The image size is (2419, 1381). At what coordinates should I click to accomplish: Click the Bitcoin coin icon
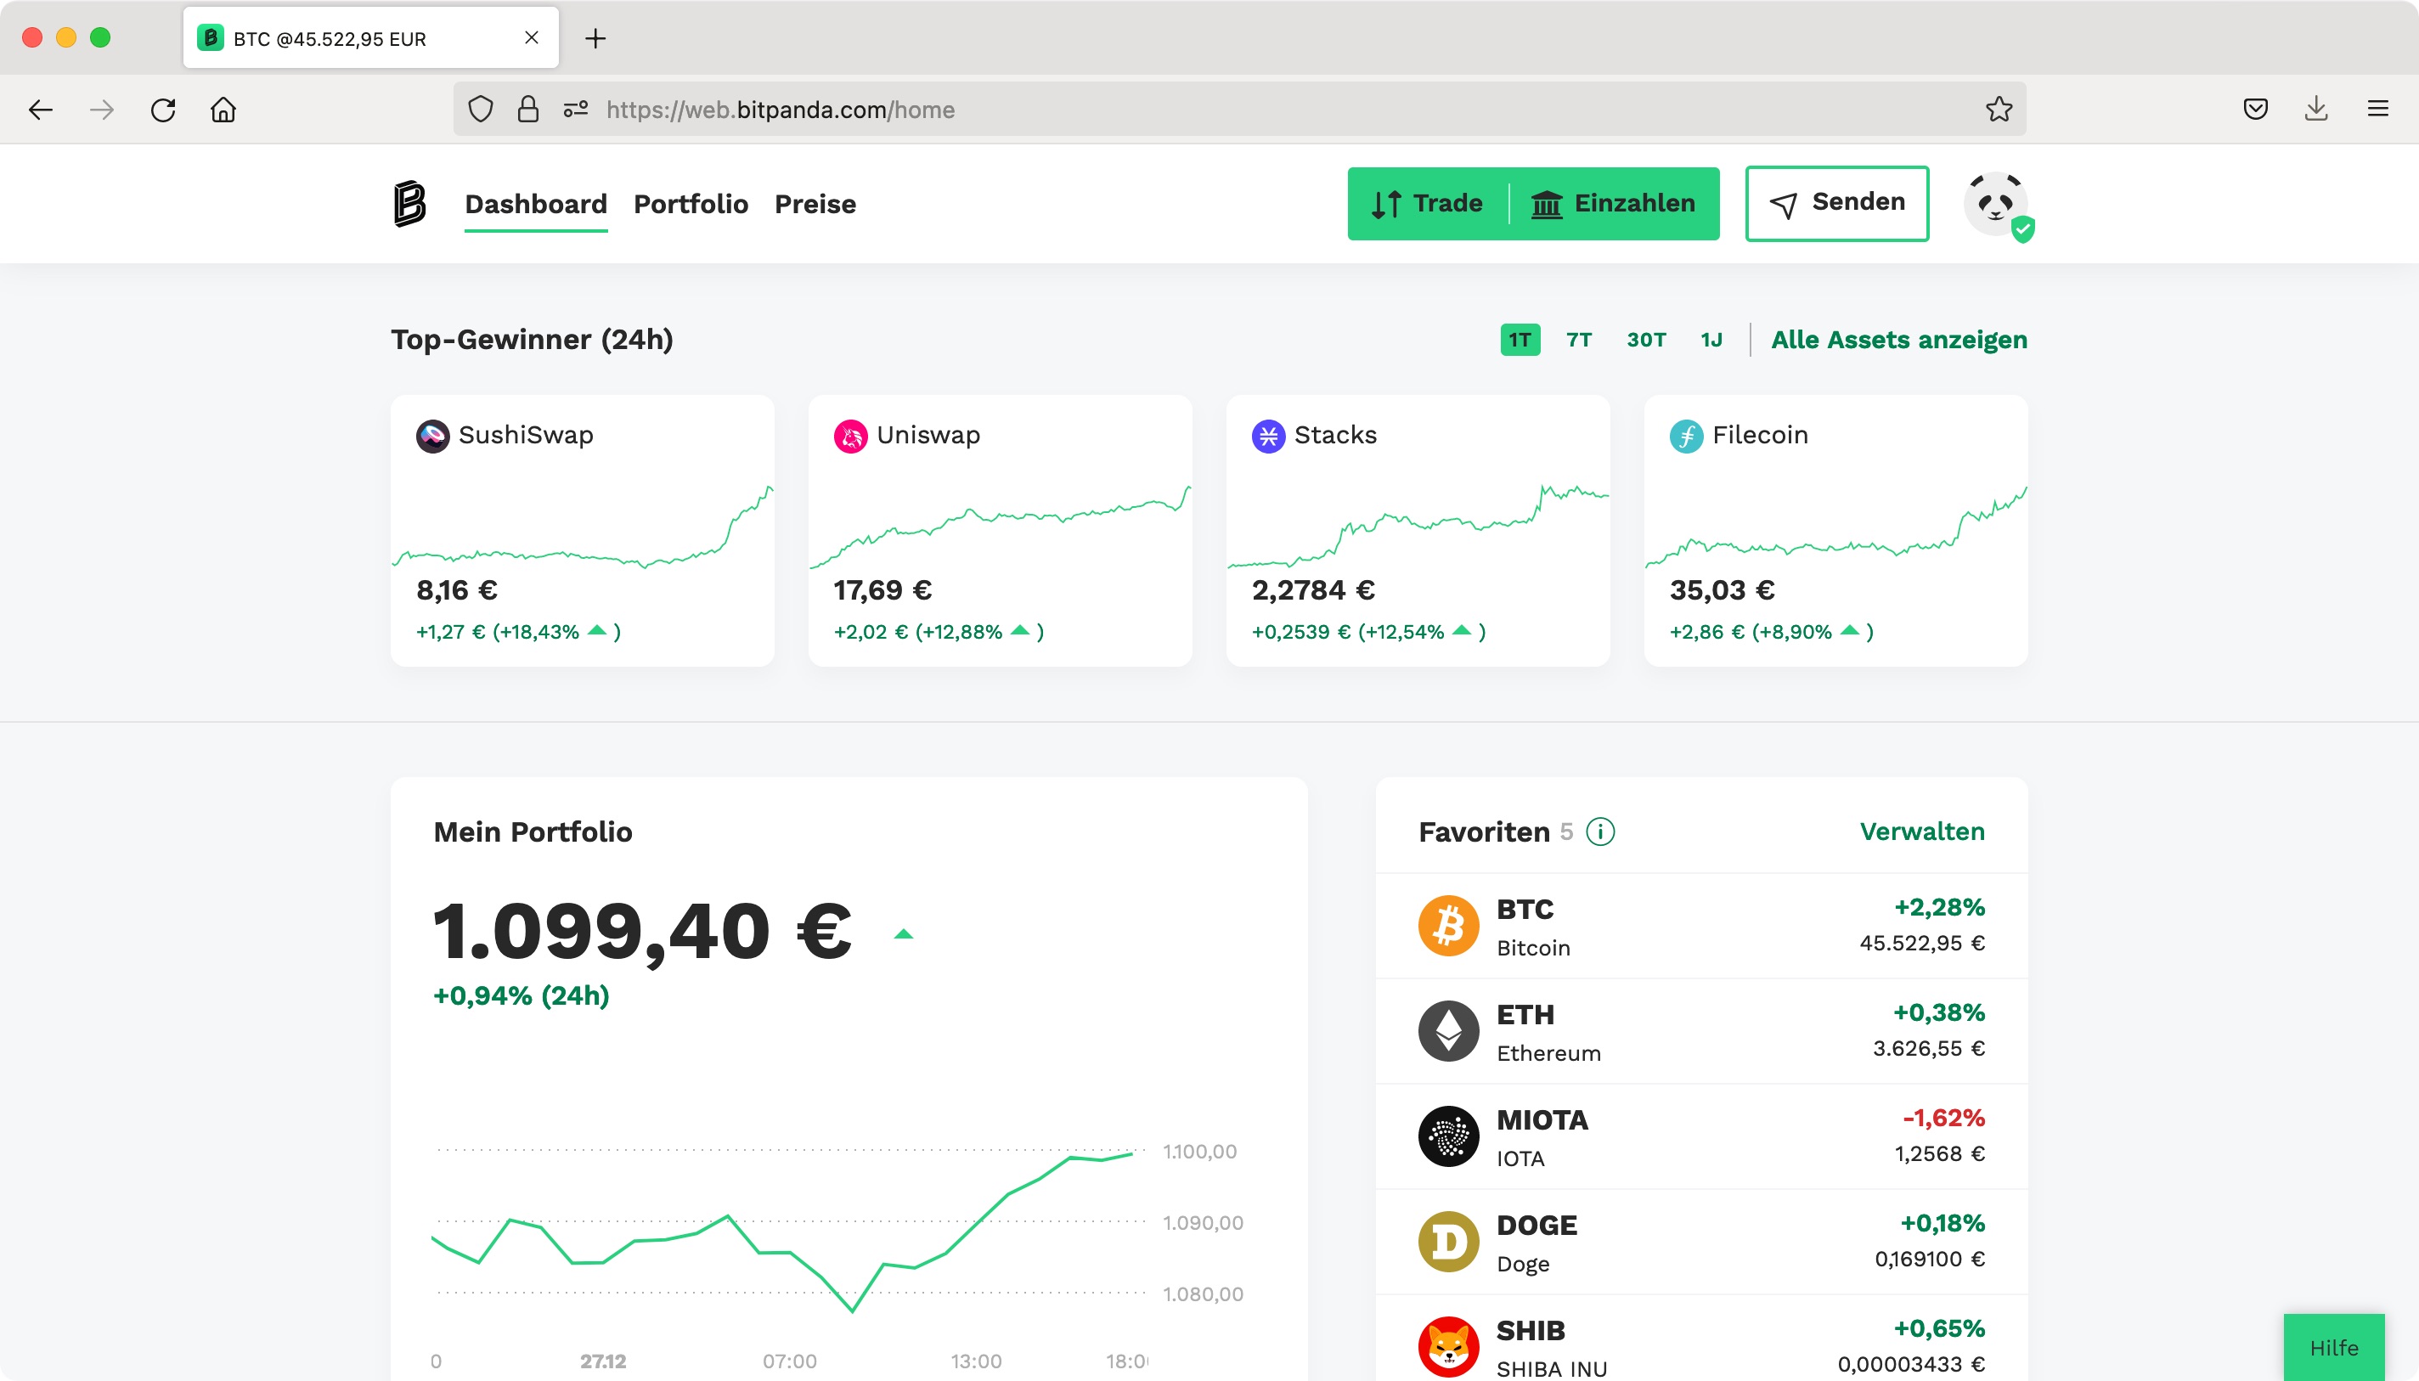tap(1448, 926)
